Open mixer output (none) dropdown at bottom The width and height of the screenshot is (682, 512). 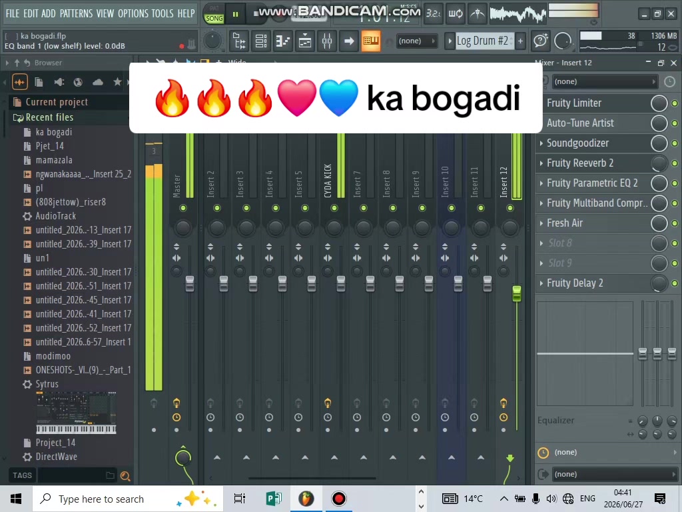tap(615, 474)
